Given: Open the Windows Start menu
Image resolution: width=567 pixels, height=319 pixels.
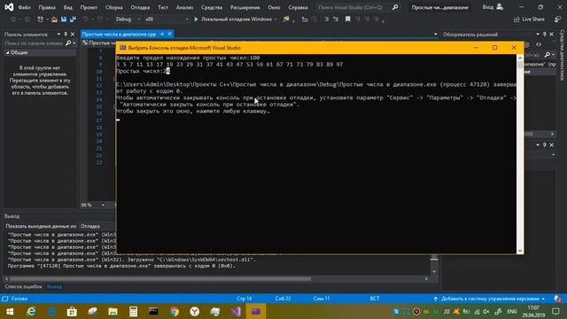Looking at the screenshot, I should (x=10, y=311).
